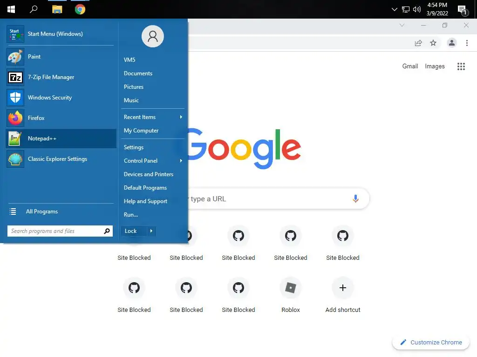Open the notification center icon

pos(463,10)
